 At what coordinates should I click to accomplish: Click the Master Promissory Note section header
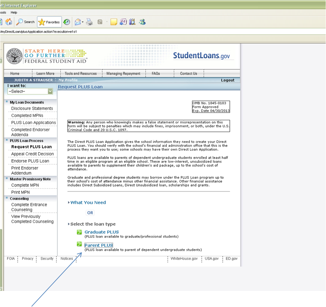click(30, 179)
